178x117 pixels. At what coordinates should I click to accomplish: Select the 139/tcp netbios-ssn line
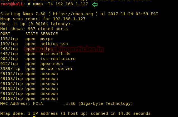tap(34, 44)
